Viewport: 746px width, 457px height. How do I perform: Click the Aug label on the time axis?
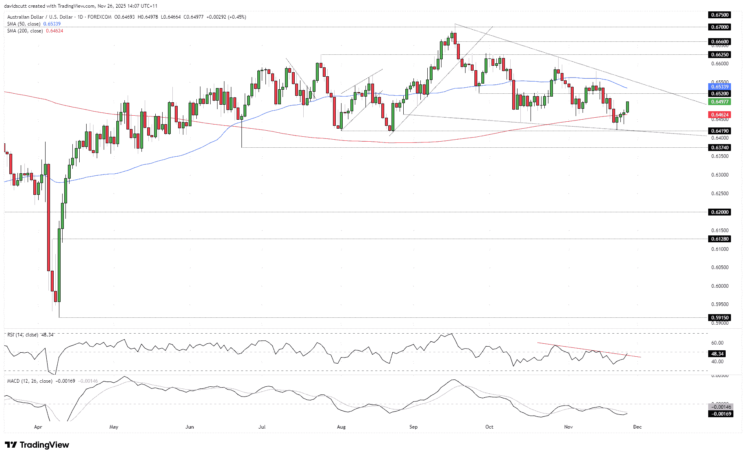[x=341, y=427]
